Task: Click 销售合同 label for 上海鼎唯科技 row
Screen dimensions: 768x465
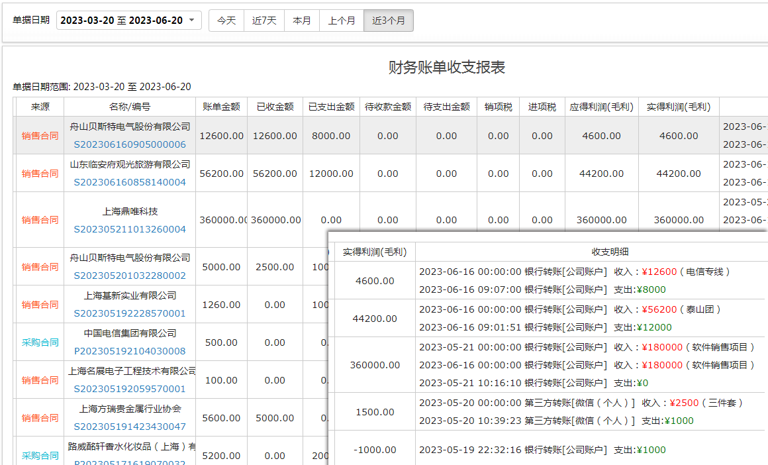Action: [40, 220]
